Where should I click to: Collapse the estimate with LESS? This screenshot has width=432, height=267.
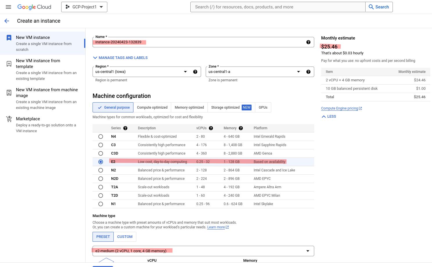(329, 117)
